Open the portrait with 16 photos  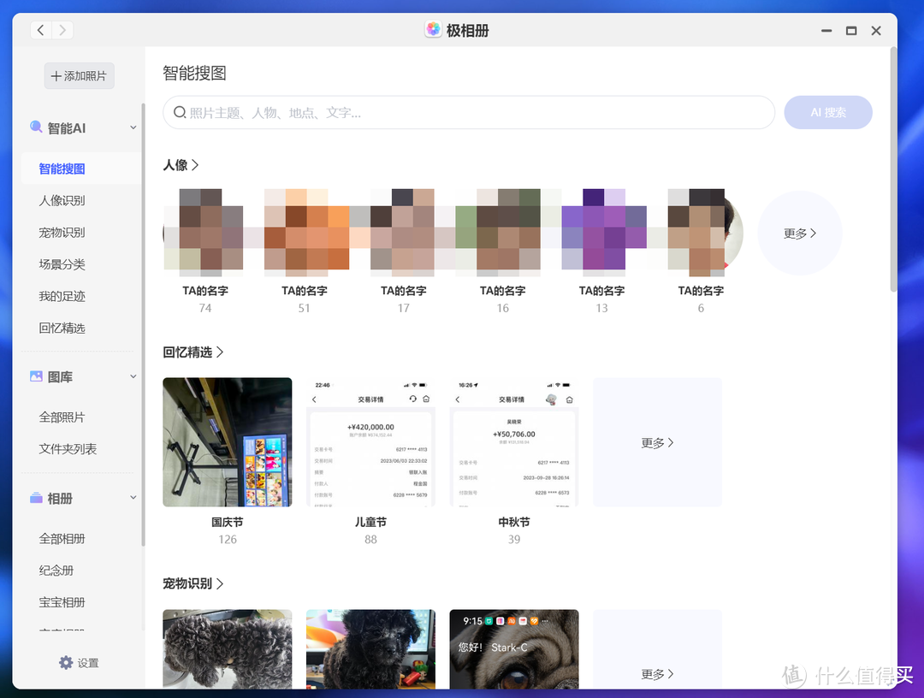(502, 233)
